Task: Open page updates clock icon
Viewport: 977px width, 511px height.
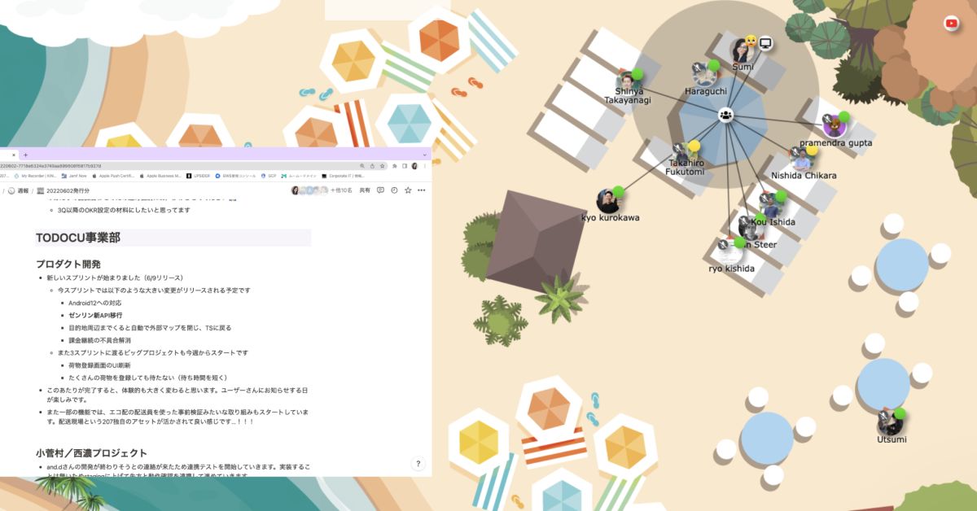Action: [x=394, y=190]
